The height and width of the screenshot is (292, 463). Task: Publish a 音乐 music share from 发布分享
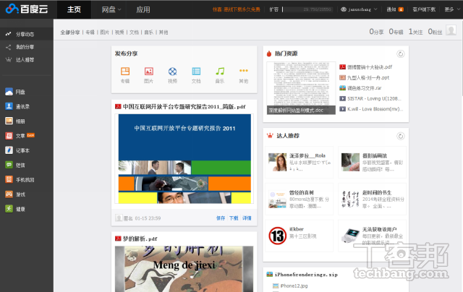pos(220,75)
